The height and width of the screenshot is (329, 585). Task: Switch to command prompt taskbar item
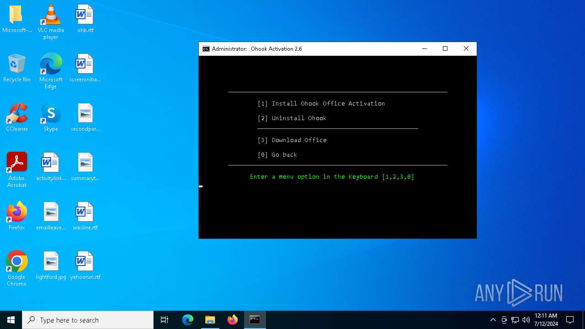click(255, 320)
